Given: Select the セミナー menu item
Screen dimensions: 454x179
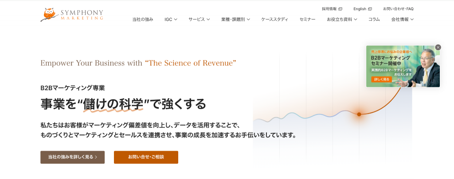Looking at the screenshot, I should pos(308,19).
